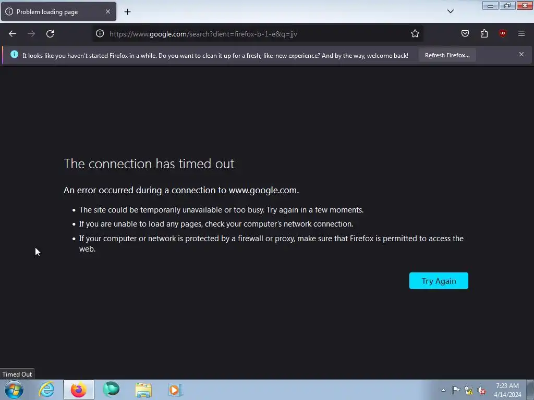Restore down the Firefox window
Screen dimensions: 534x400
click(507, 5)
